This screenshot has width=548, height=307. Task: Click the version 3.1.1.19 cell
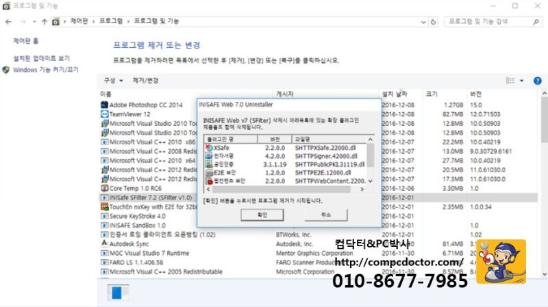[275, 164]
